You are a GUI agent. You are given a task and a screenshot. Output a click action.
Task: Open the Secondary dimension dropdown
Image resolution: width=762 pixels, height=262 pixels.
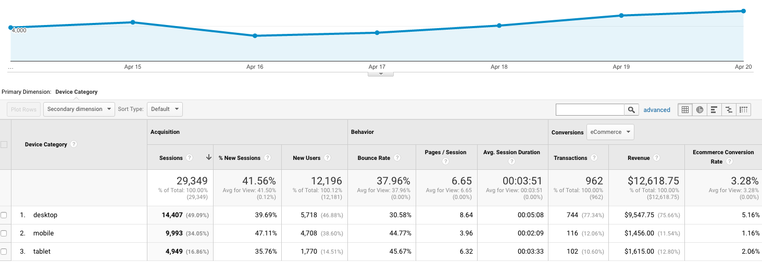point(79,109)
